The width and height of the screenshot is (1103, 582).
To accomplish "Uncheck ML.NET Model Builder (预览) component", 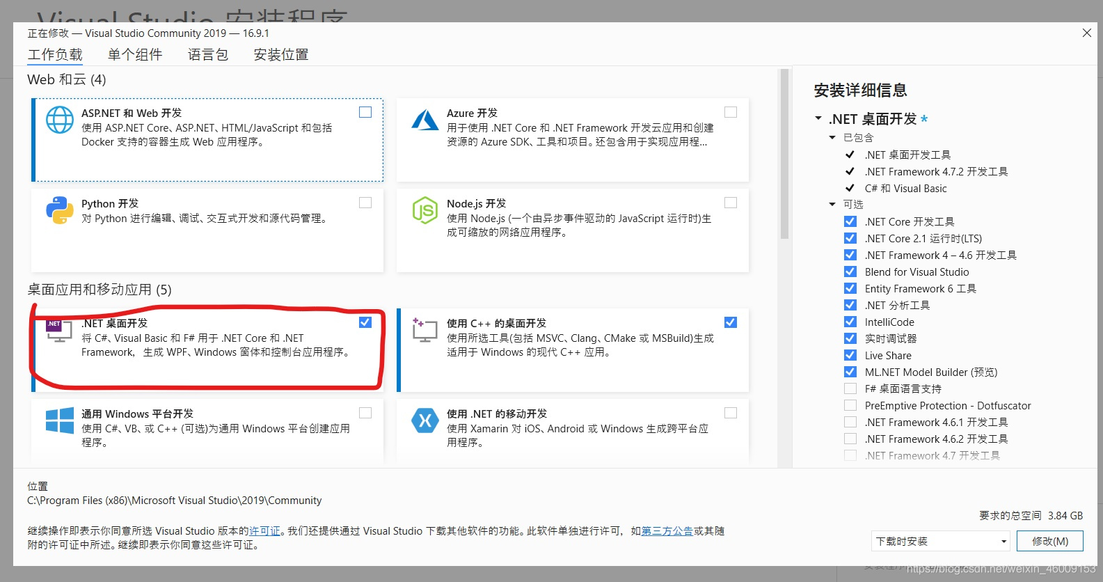I will [x=850, y=372].
